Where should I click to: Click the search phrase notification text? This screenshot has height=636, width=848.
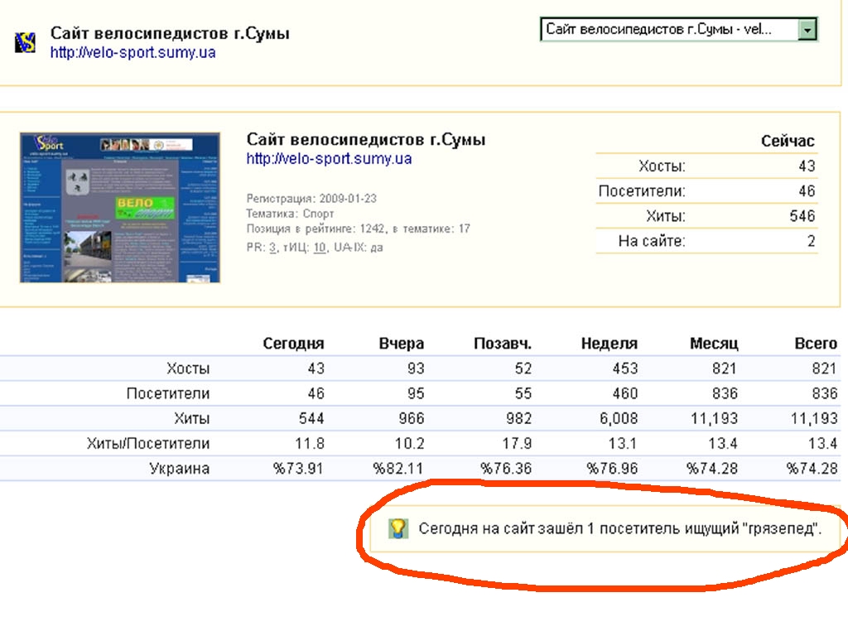point(619,528)
